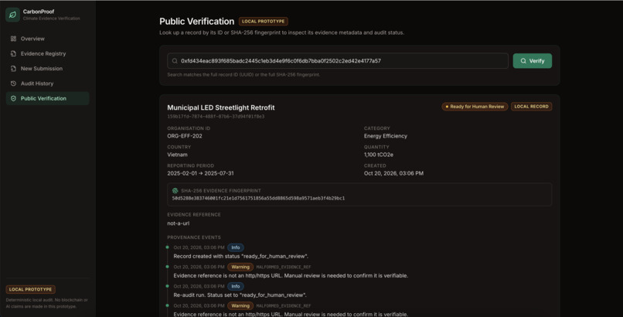
Task: Click the Audit History clock icon
Action: pos(13,84)
